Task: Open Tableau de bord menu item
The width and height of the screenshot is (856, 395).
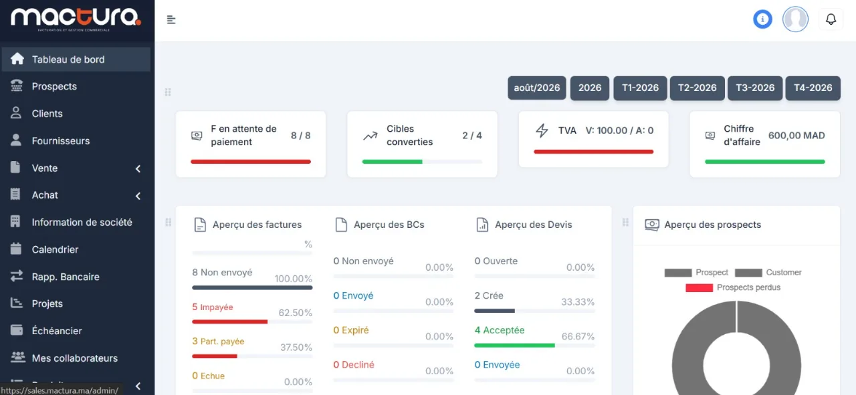Action: click(x=76, y=59)
